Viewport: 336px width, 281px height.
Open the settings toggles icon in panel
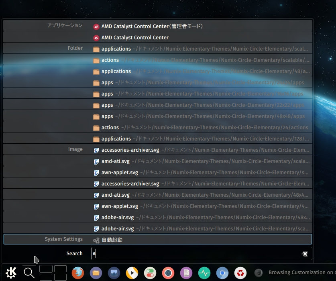[x=150, y=273]
